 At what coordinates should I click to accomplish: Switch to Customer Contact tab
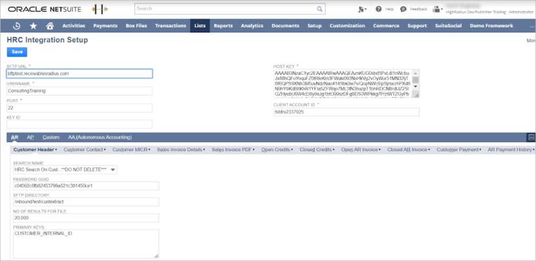(84, 149)
